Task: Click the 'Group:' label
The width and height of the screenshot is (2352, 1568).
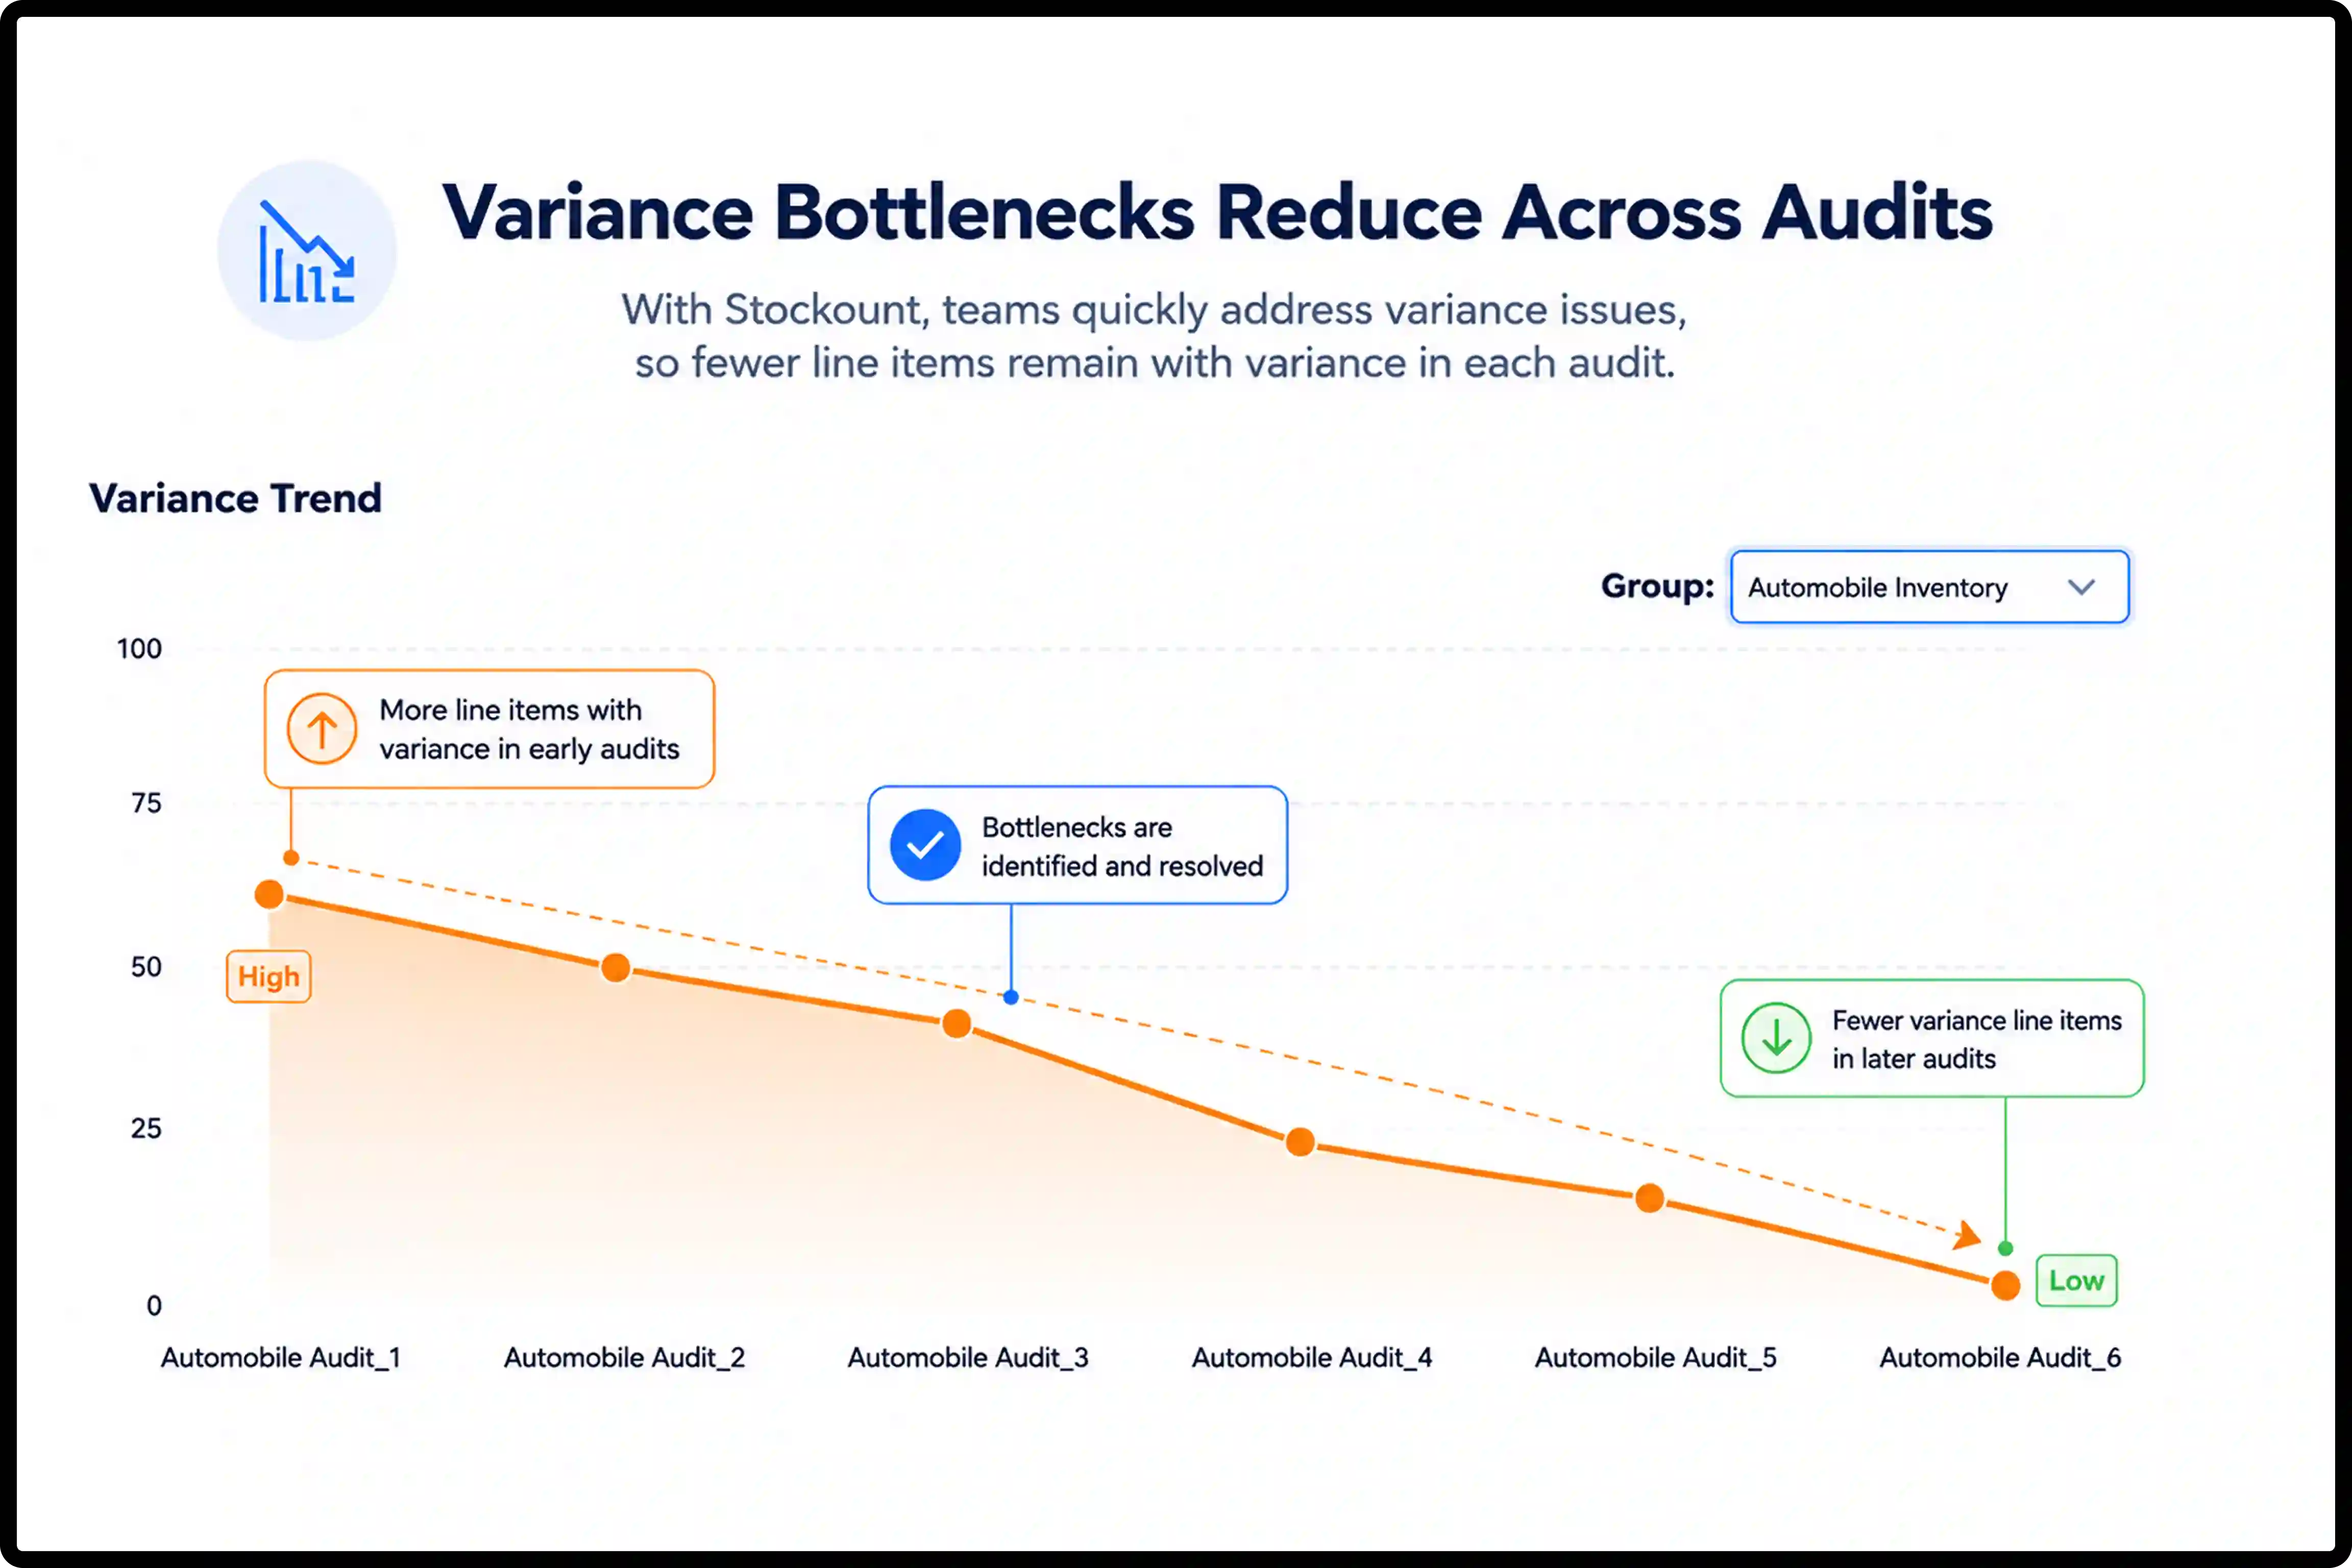Action: tap(1657, 586)
